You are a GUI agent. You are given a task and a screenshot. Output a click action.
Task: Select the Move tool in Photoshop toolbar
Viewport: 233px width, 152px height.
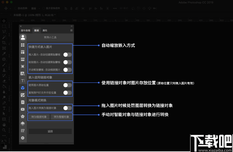pyautogui.click(x=4, y=21)
